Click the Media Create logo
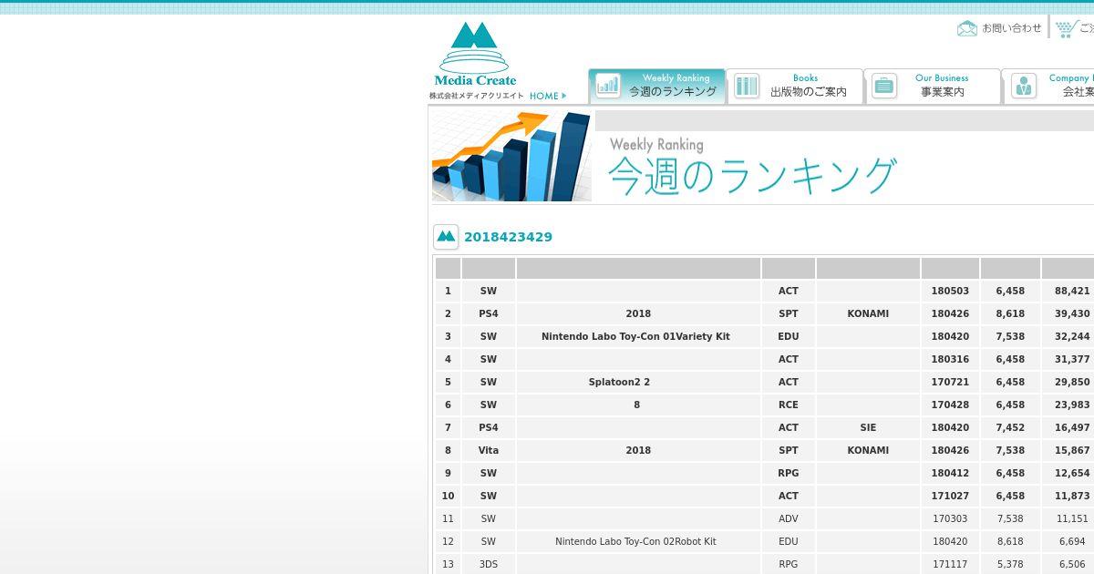The height and width of the screenshot is (574, 1094). pyautogui.click(x=475, y=55)
